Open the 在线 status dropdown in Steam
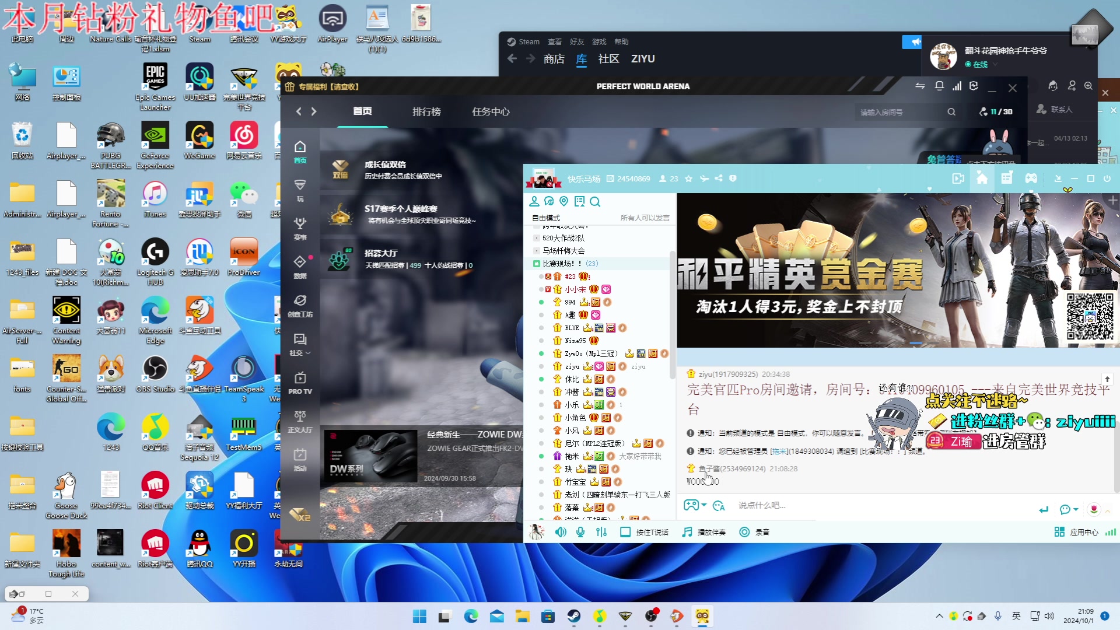 click(x=980, y=64)
